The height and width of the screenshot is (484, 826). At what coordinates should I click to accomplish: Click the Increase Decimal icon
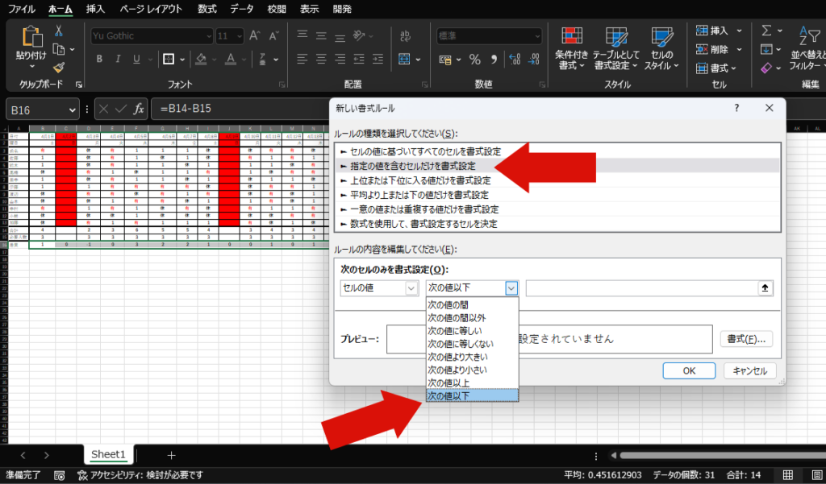(x=515, y=60)
